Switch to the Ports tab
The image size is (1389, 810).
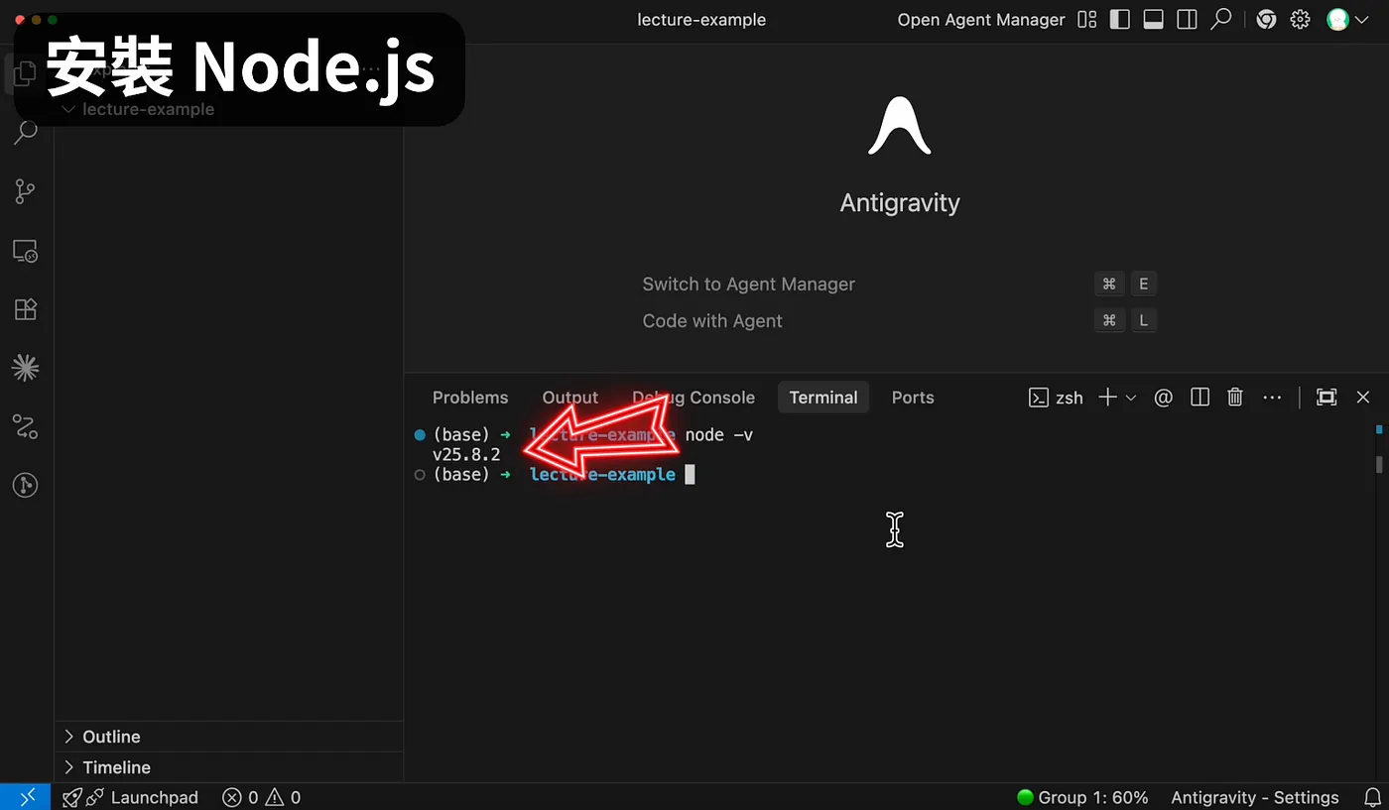(913, 398)
